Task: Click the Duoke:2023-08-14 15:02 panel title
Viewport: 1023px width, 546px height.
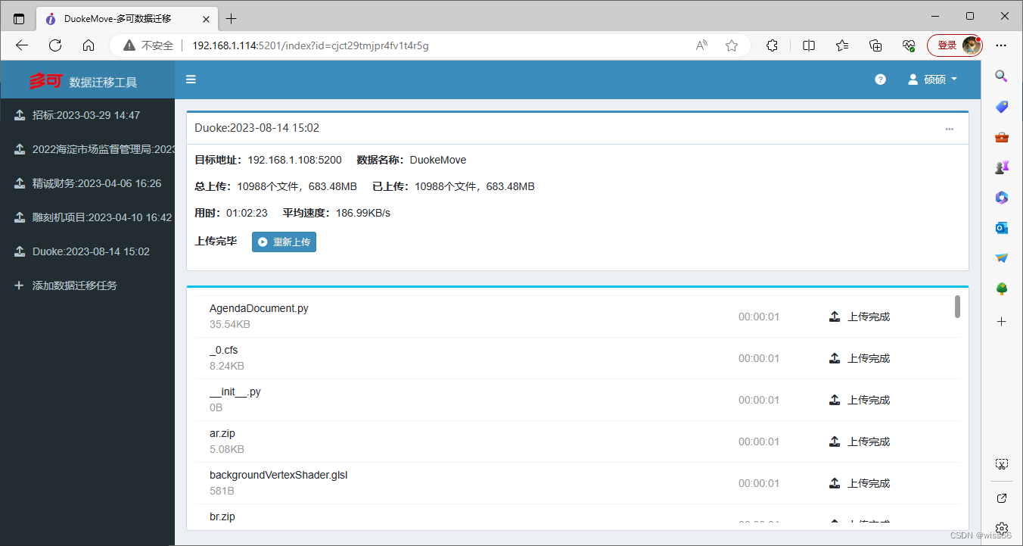Action: (257, 128)
